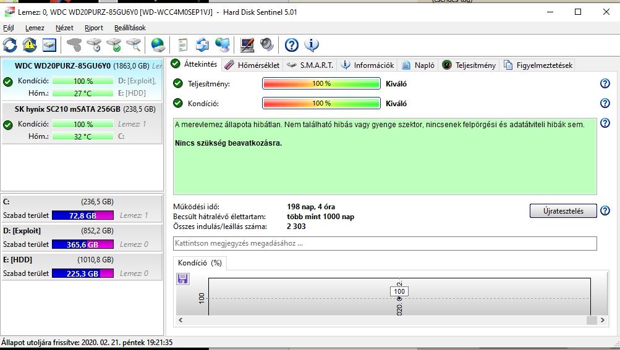Image resolution: width=620 pixels, height=350 pixels.
Task: Open the Figyelmeztetések tab
Action: coord(538,65)
